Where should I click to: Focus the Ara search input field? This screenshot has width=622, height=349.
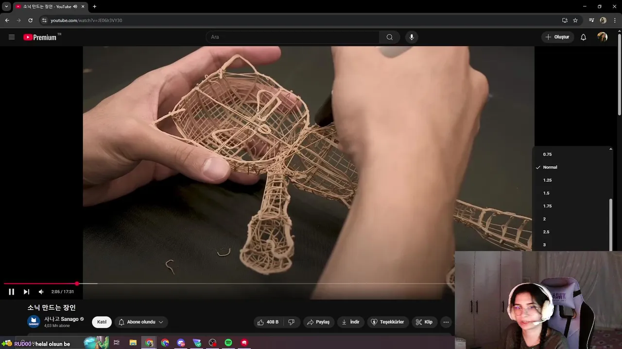pos(293,37)
